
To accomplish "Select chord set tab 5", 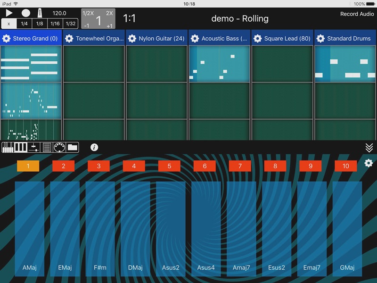I will click(169, 166).
